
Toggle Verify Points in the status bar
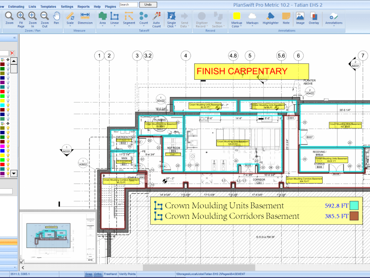coord(127,274)
